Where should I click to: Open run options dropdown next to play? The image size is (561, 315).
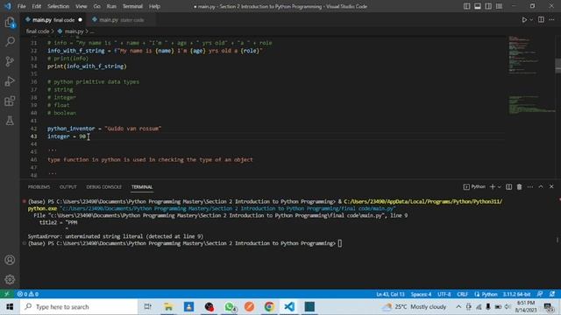531,20
